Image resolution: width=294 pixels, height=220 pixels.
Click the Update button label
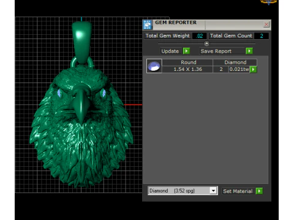coord(170,51)
